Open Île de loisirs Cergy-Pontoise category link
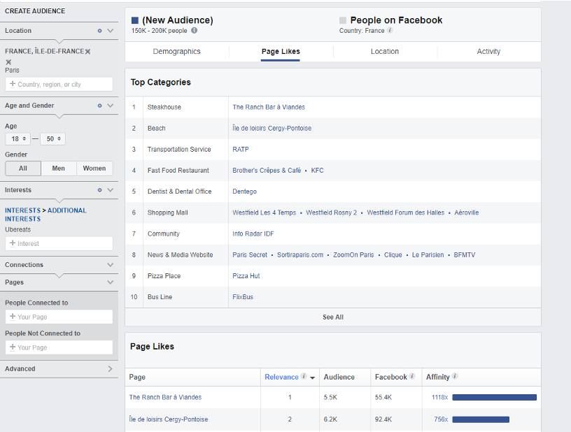Viewport: 571px width, 432px height. click(x=272, y=129)
